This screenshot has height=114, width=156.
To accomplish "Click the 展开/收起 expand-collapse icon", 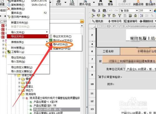I will click(x=85, y=3).
